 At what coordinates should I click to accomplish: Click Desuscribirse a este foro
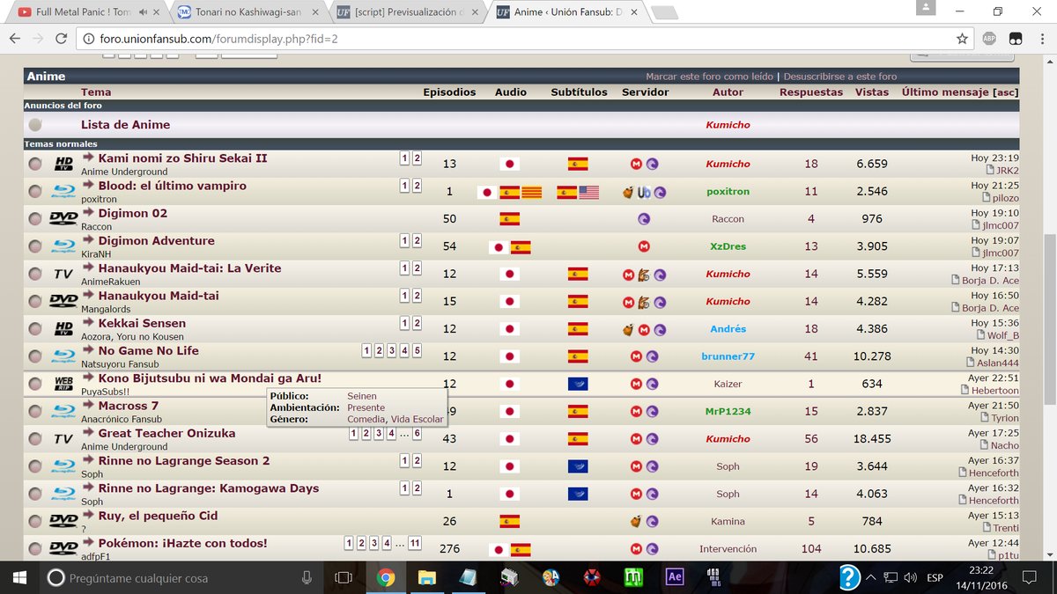click(840, 77)
